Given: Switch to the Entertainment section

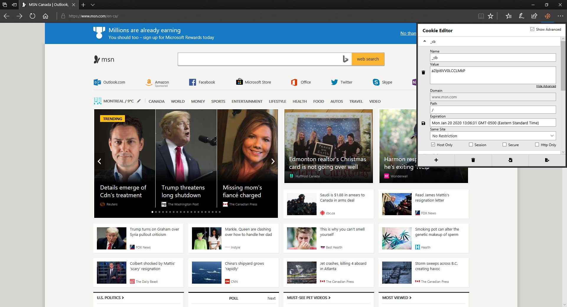Looking at the screenshot, I should 247,101.
